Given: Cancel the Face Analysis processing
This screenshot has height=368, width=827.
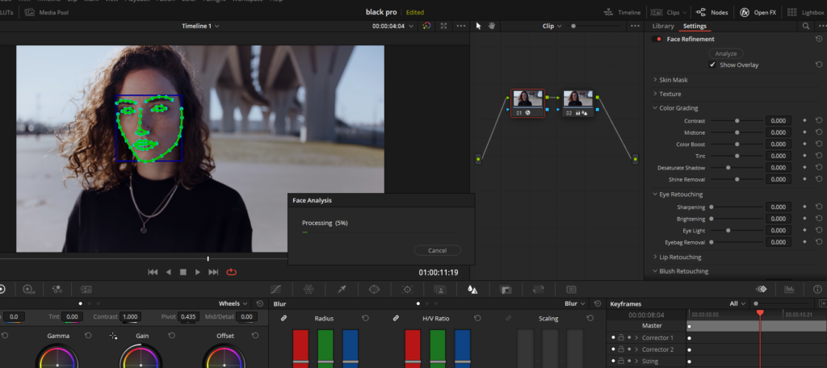Looking at the screenshot, I should tap(437, 250).
